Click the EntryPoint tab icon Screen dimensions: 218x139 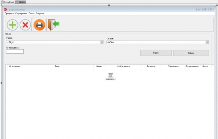pos(2,2)
